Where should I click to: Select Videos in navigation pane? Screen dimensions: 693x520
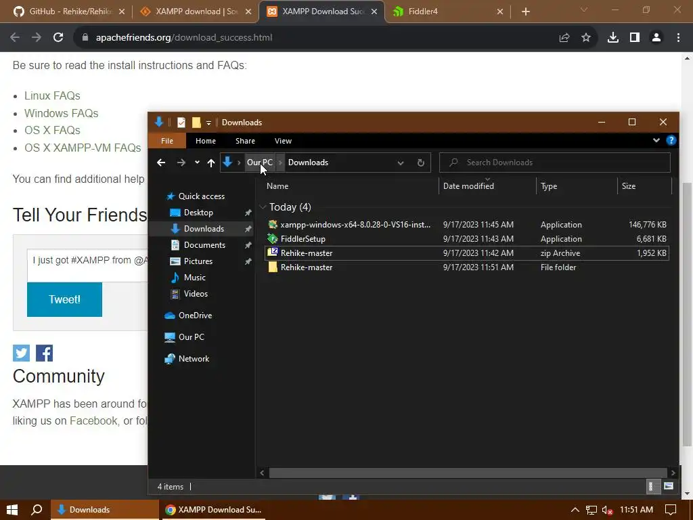coord(196,294)
